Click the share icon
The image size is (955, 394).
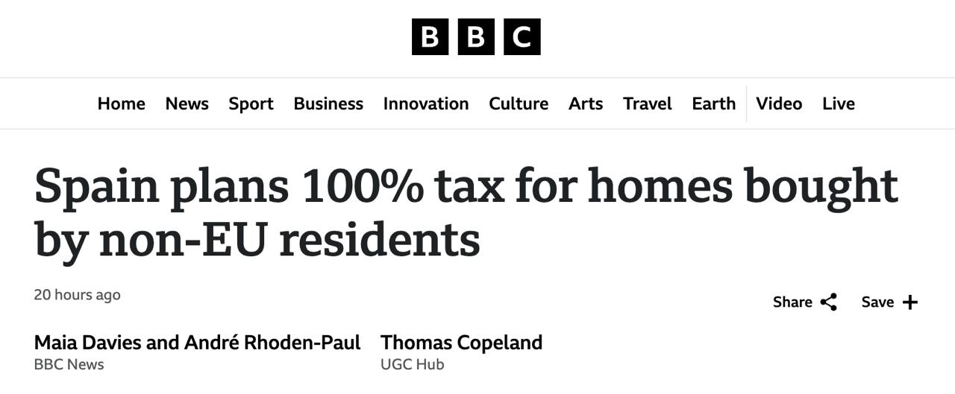tap(828, 302)
